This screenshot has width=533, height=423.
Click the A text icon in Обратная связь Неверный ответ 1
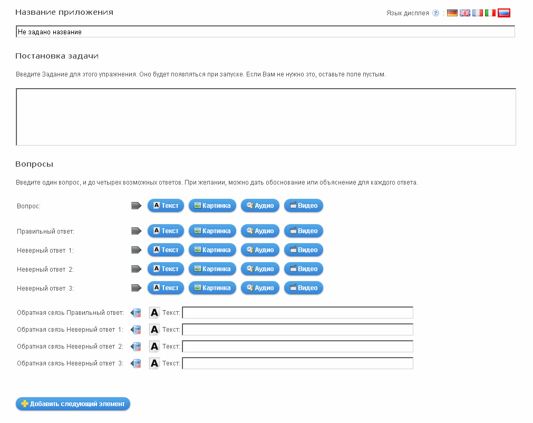click(154, 330)
